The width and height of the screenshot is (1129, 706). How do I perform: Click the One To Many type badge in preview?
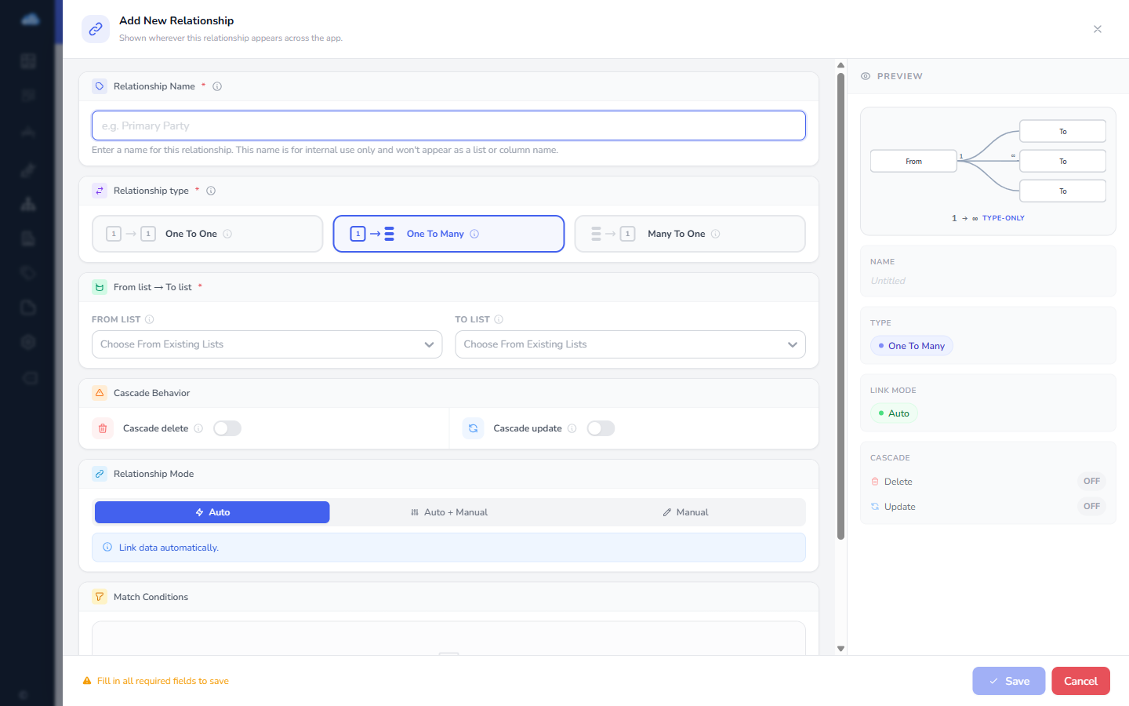click(x=912, y=346)
